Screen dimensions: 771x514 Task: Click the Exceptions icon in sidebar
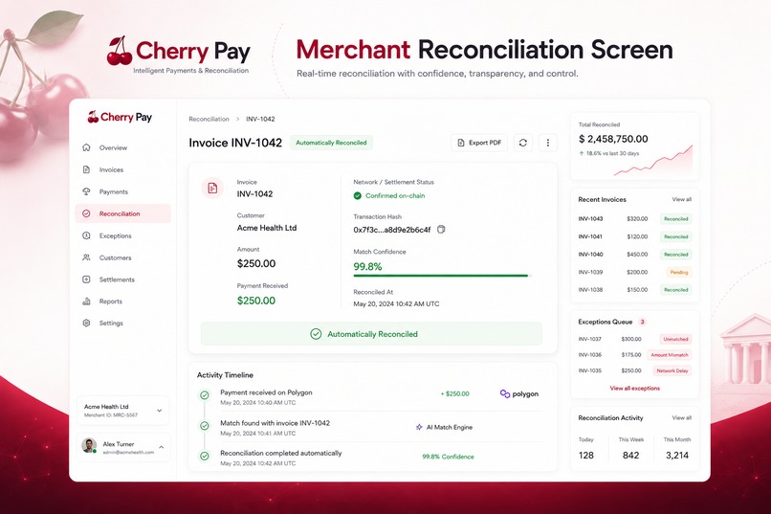point(86,235)
